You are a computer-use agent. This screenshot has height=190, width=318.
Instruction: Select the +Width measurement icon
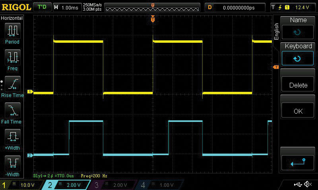click(12, 137)
